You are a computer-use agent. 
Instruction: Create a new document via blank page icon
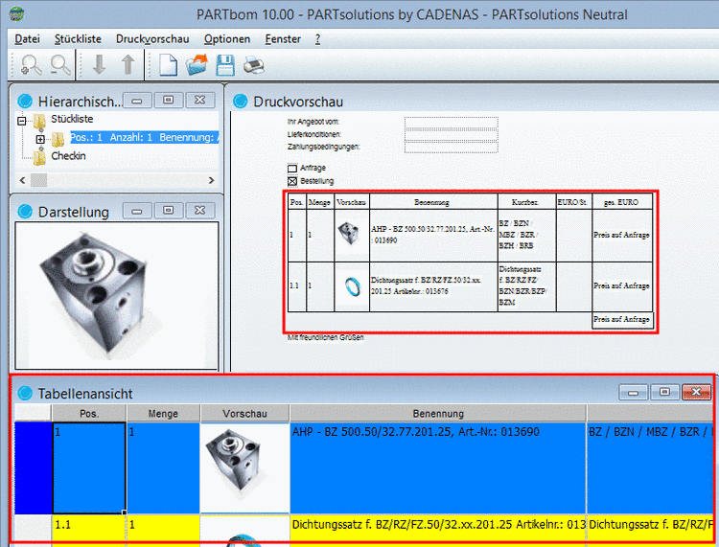[168, 64]
